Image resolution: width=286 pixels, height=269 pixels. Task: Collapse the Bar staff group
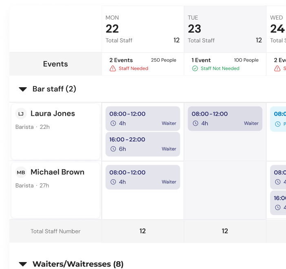click(x=23, y=89)
